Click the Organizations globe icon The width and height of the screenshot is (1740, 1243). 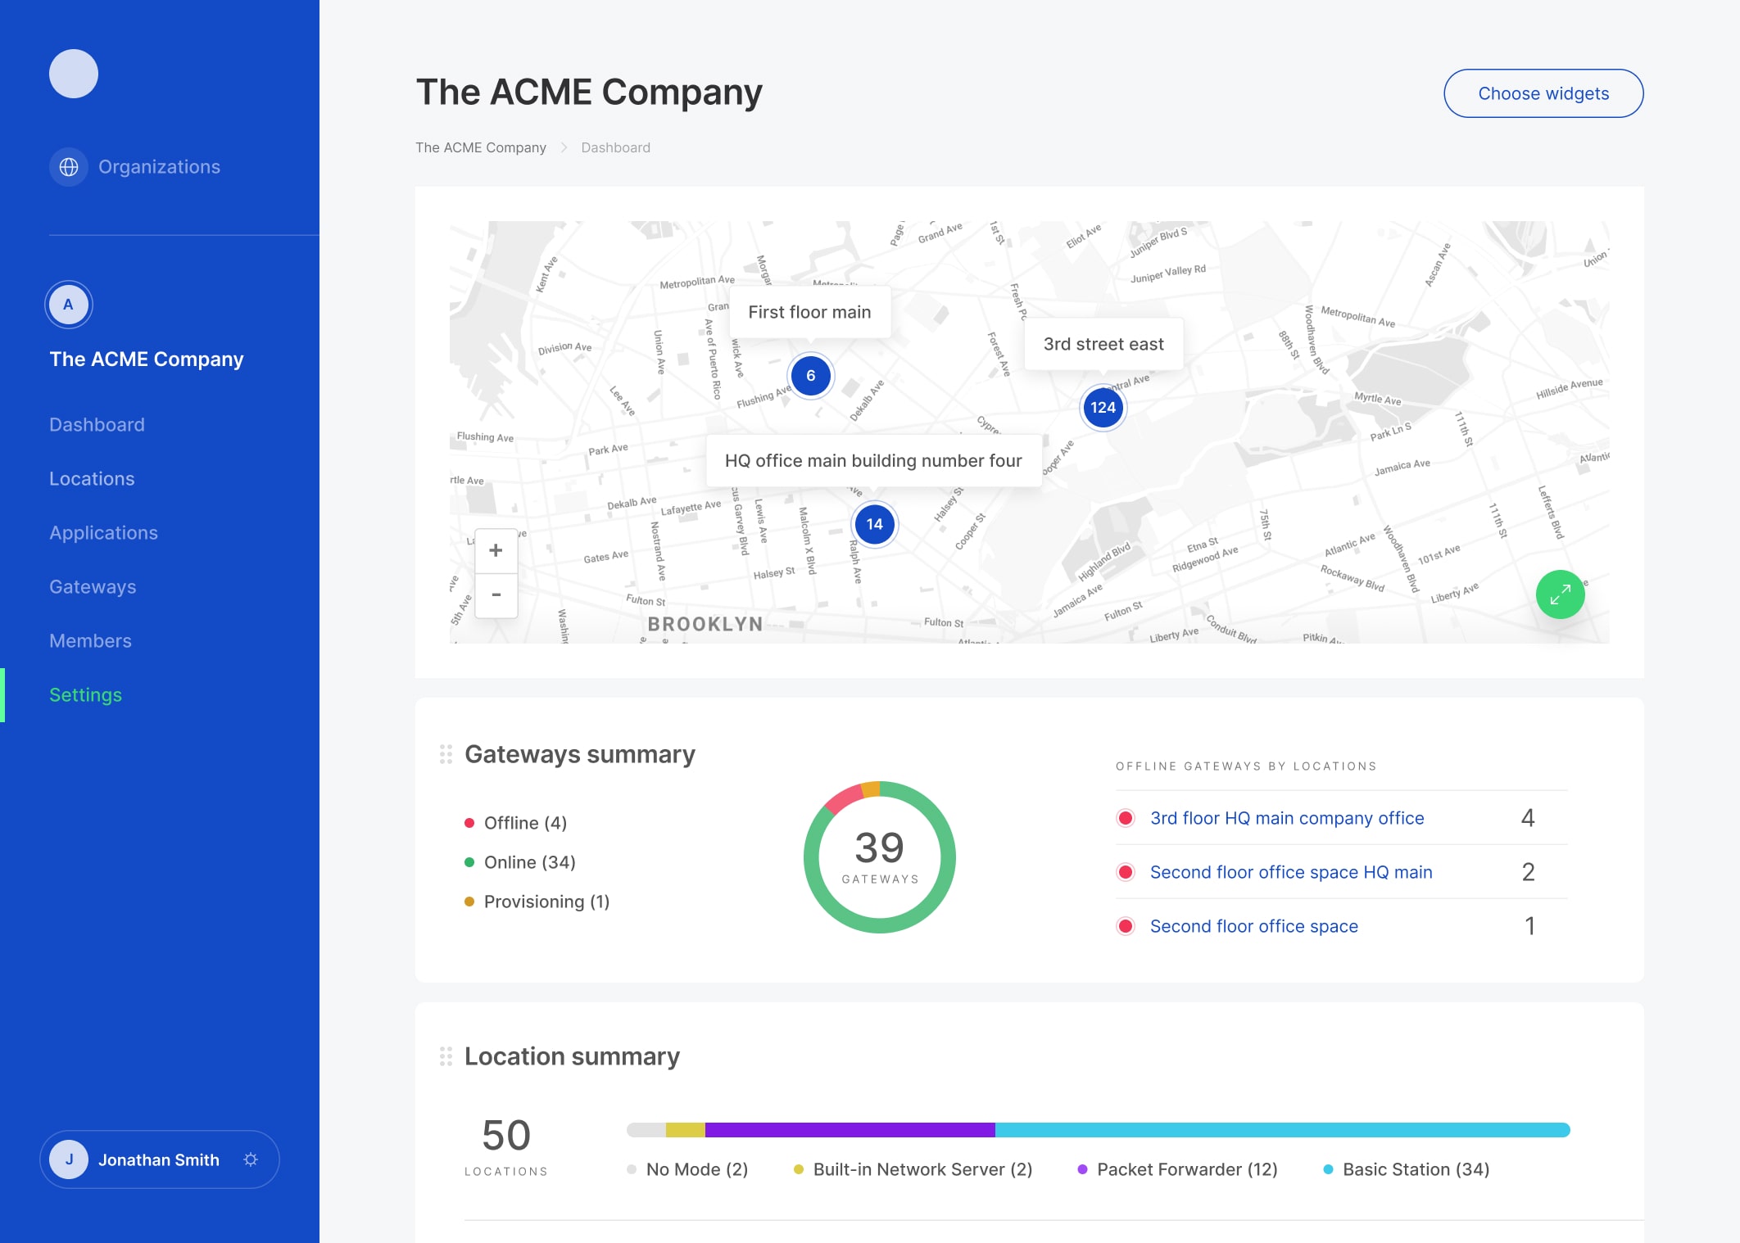[x=69, y=167]
